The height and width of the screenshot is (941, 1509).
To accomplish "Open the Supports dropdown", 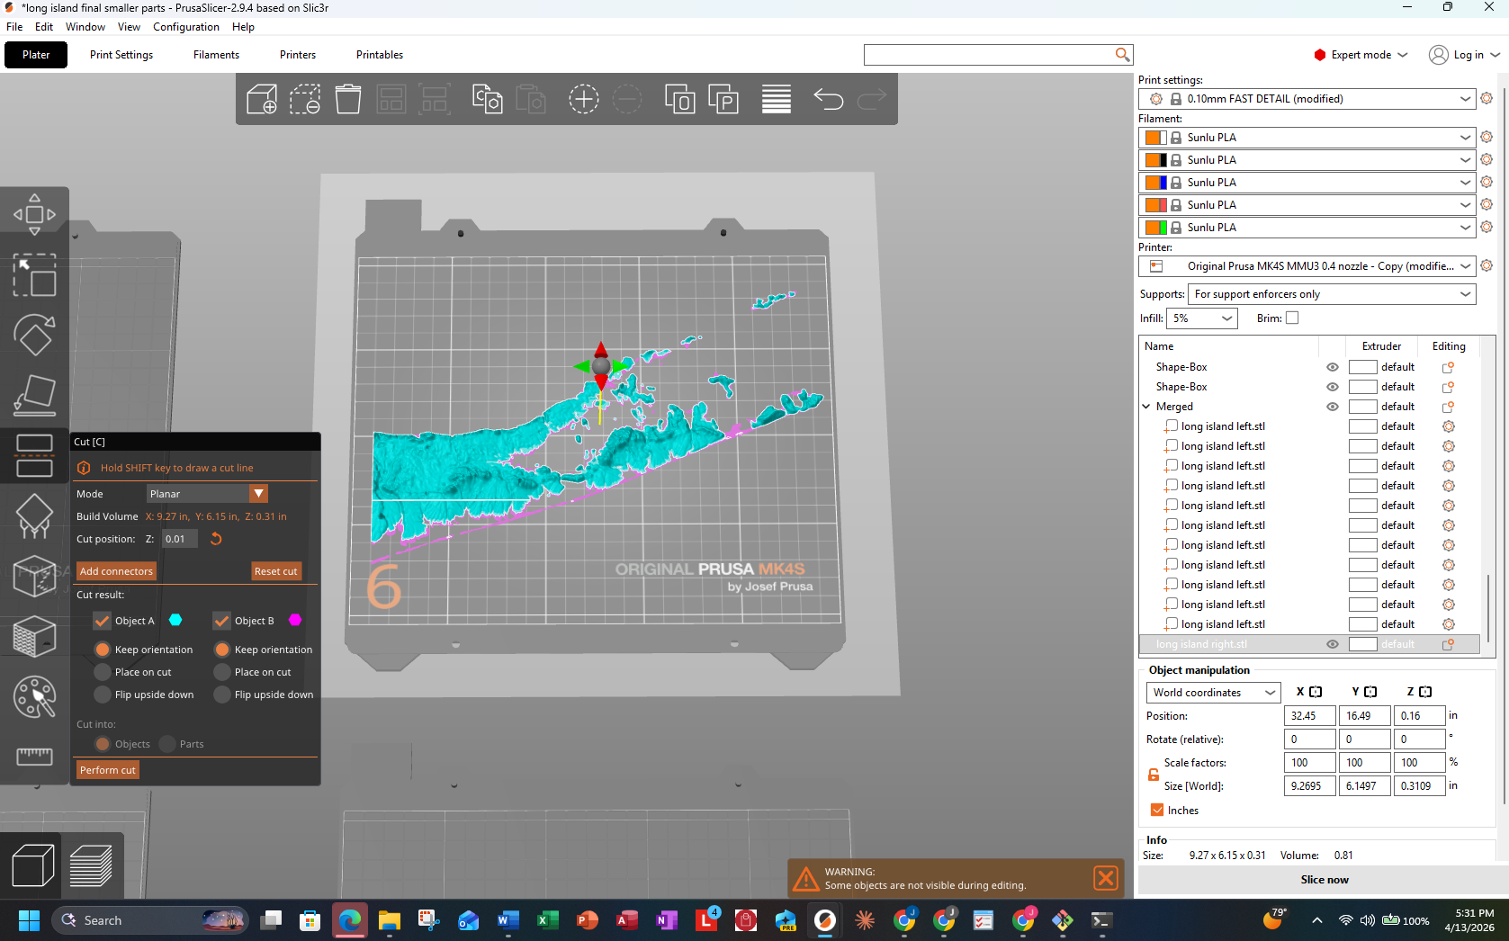I will (1332, 294).
